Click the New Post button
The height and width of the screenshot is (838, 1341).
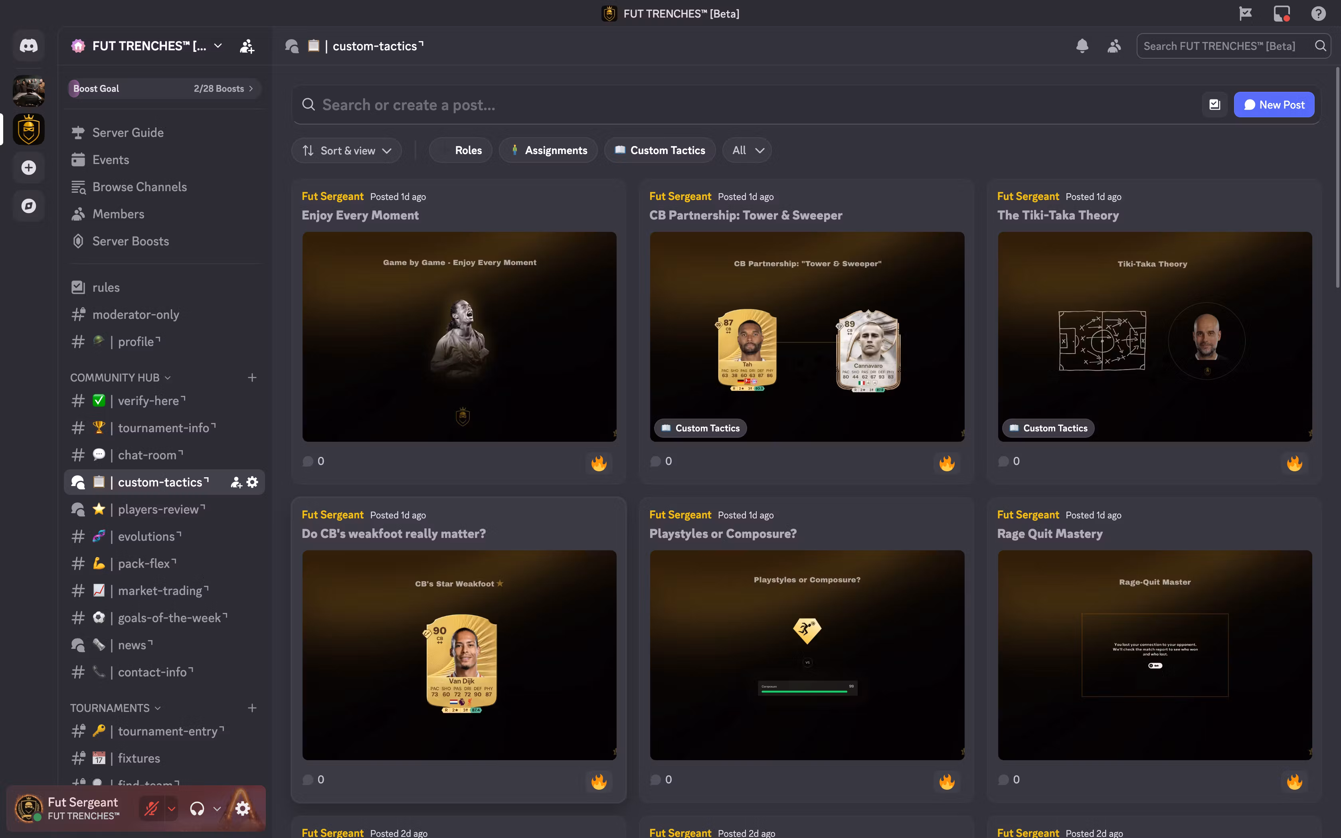click(x=1274, y=105)
